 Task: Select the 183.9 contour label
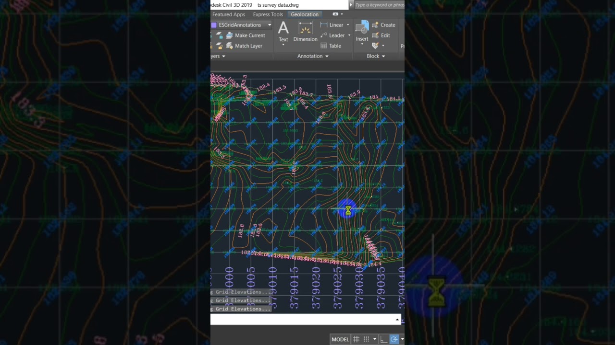click(x=354, y=94)
